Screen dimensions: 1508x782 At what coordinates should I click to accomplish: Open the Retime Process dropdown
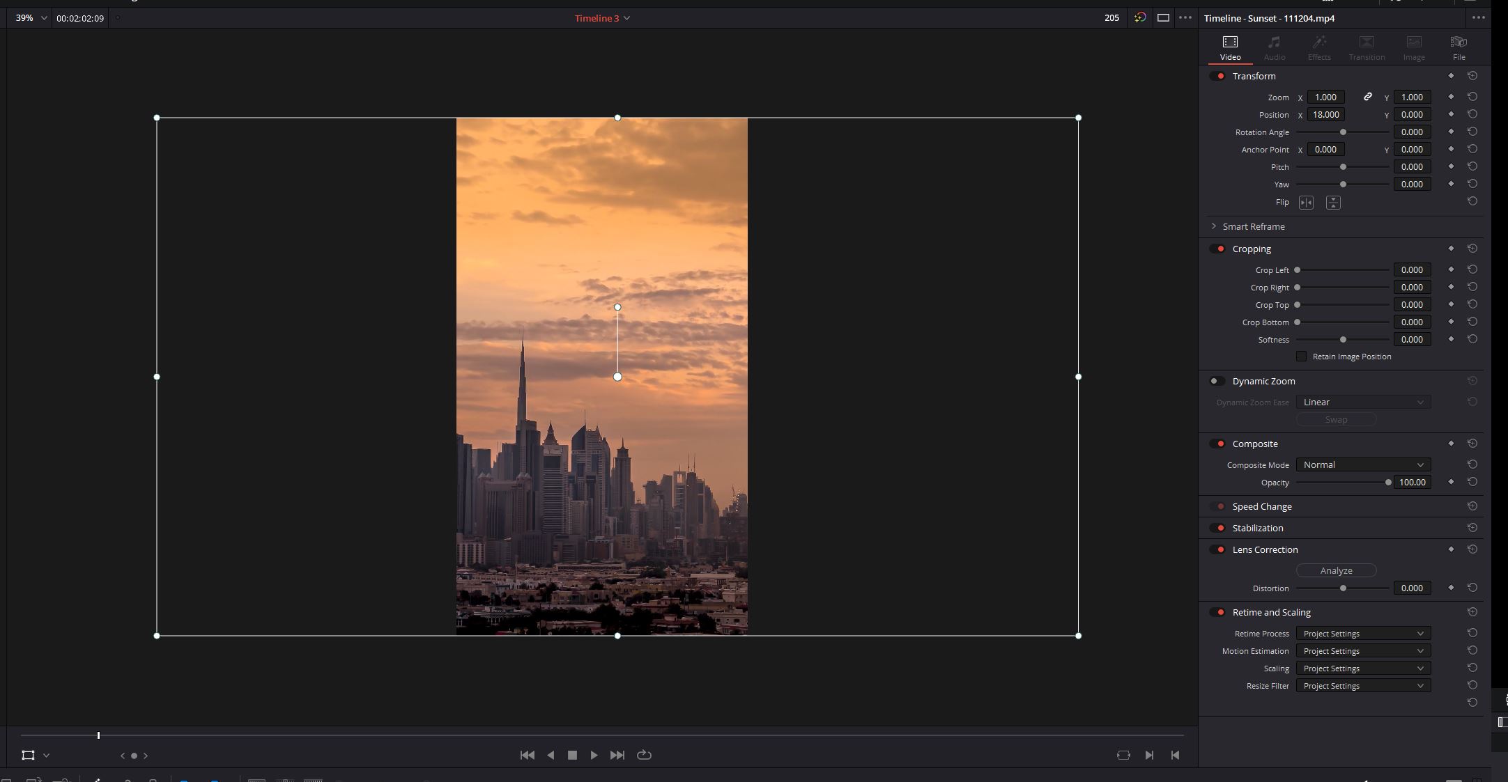pos(1363,634)
